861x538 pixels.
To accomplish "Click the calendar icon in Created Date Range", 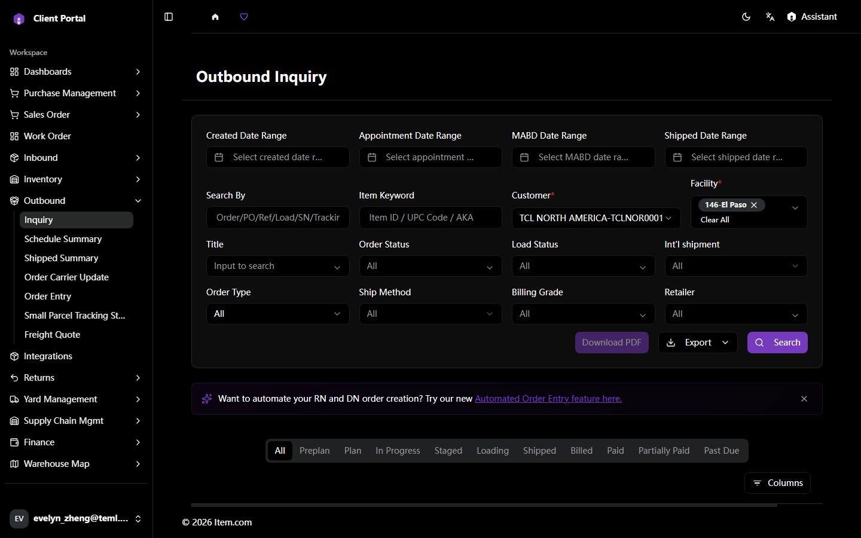I will click(x=219, y=157).
